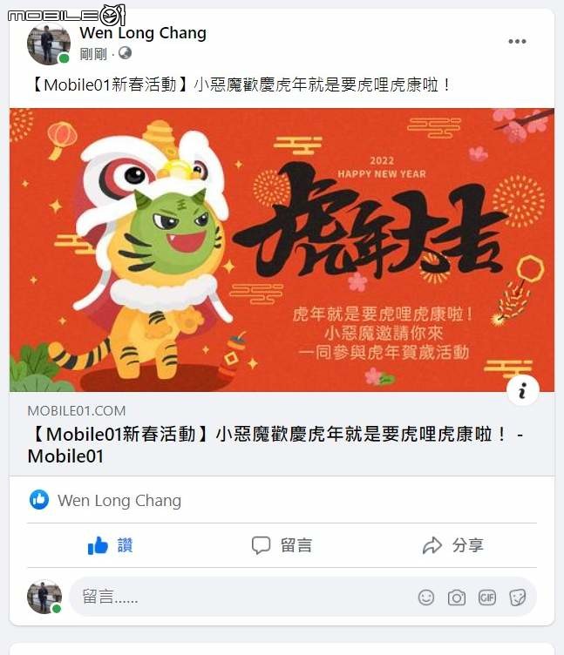Open the tiger year banner image
The height and width of the screenshot is (655, 564).
[x=282, y=250]
